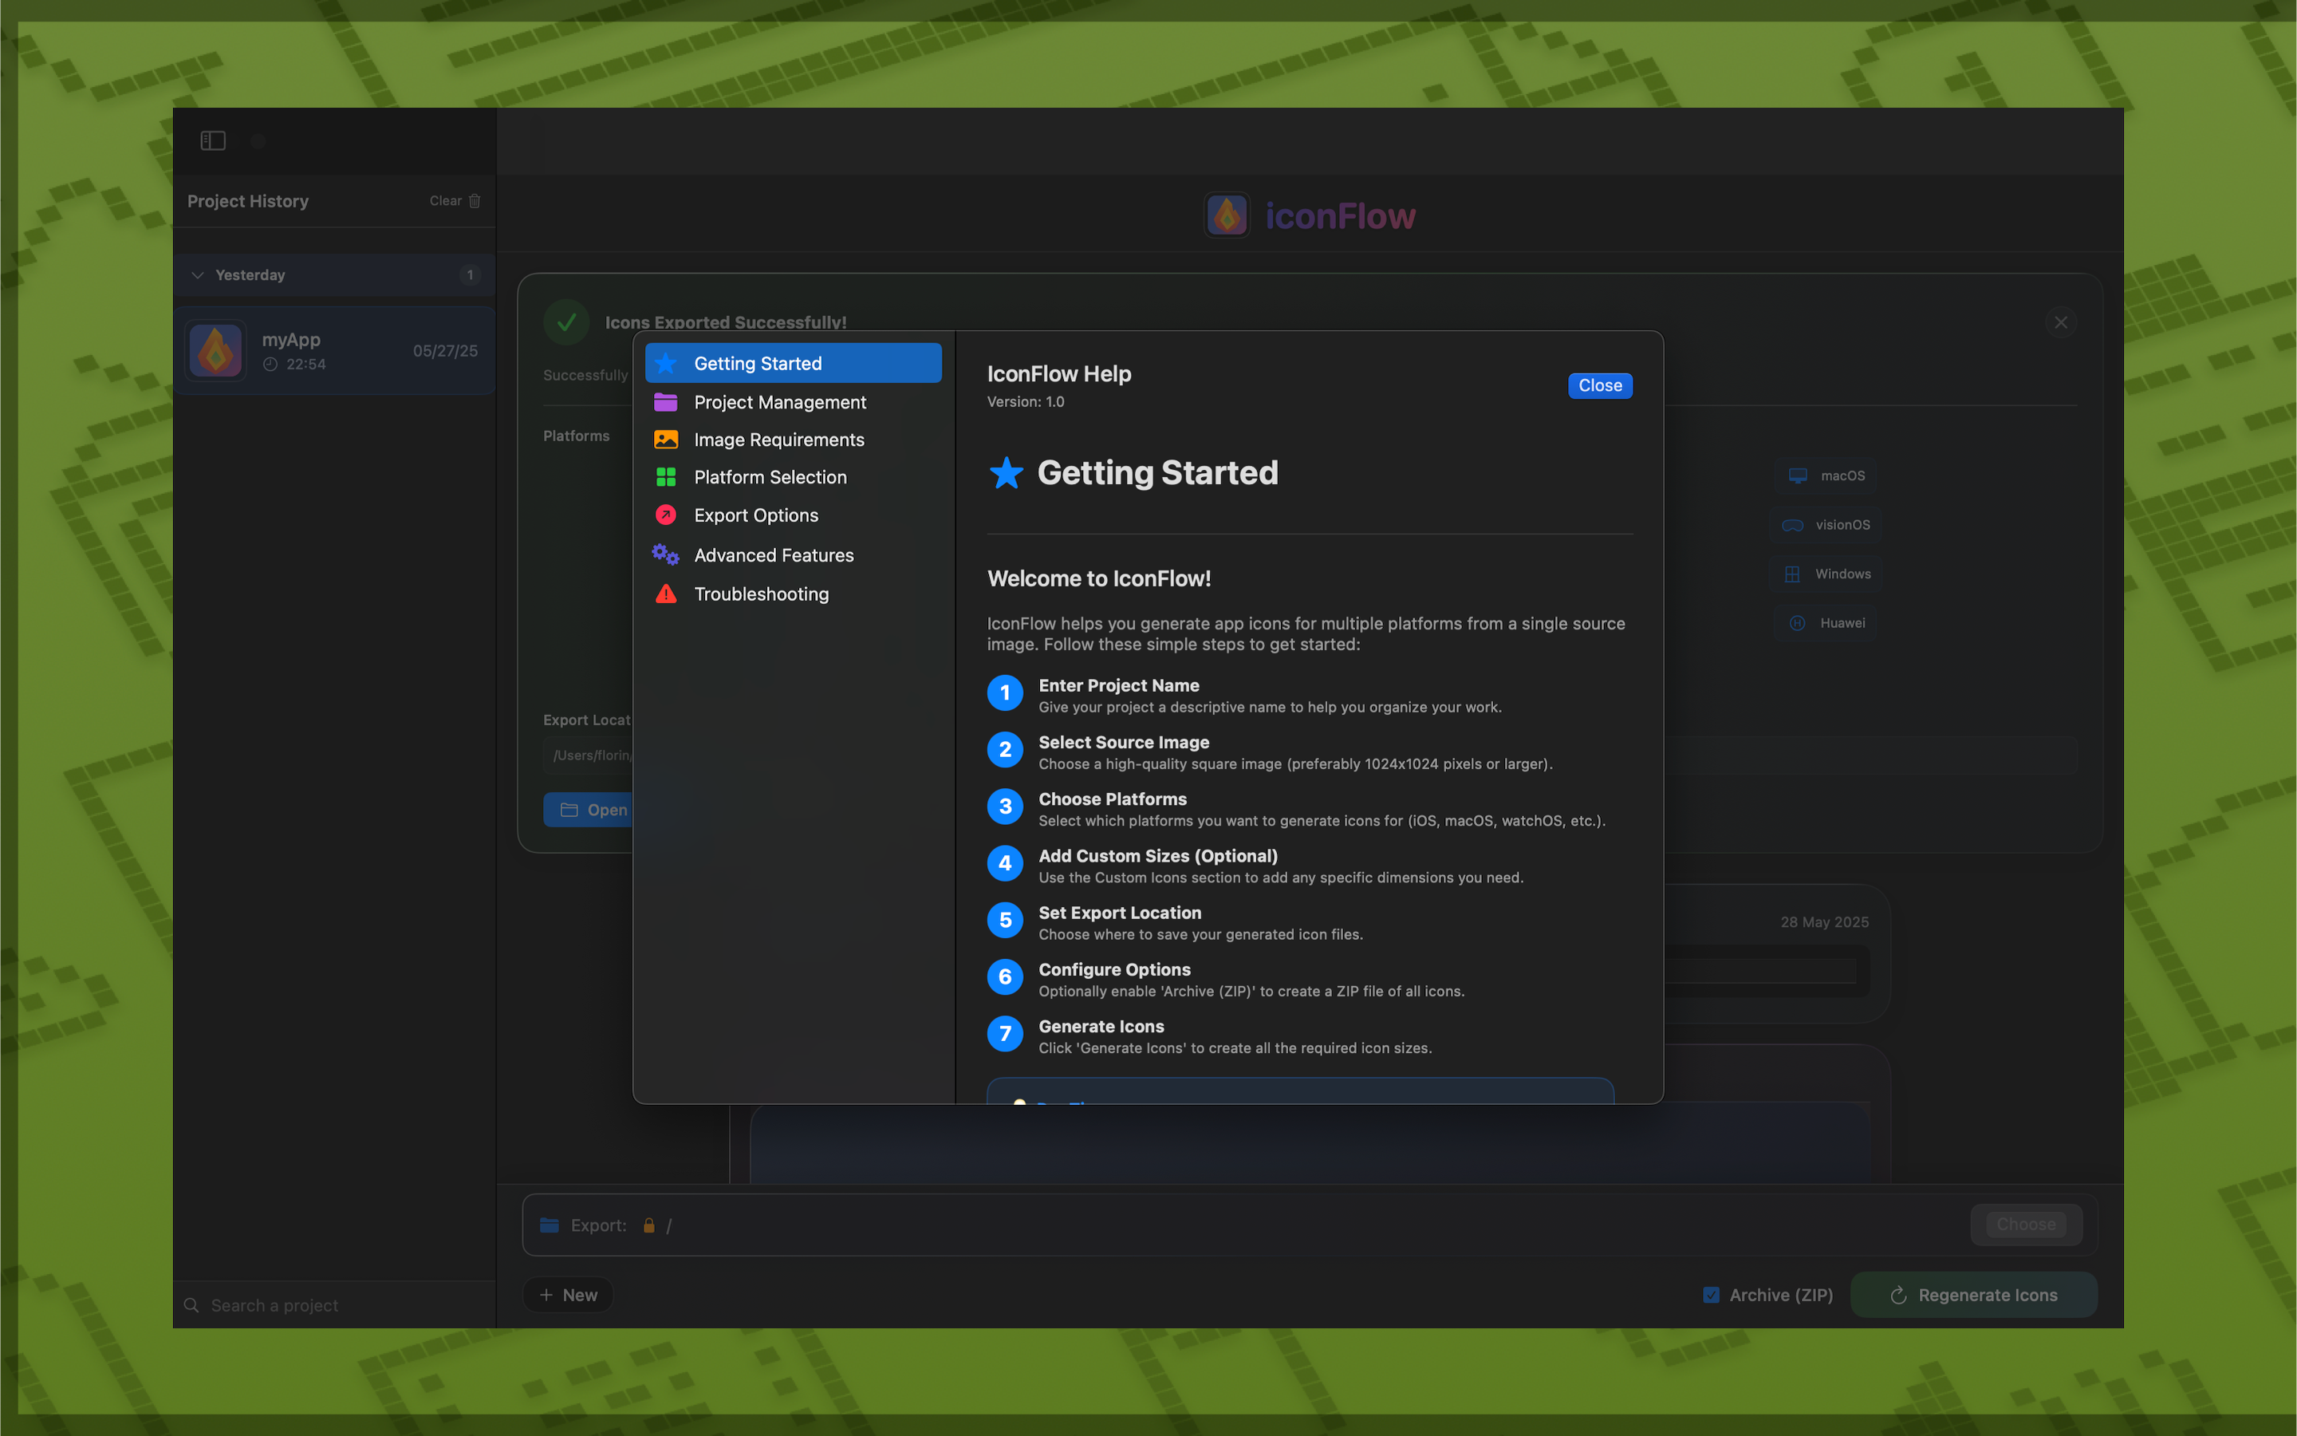Screen dimensions: 2297x1436
Task: Click the visionOS platform chip
Action: pyautogui.click(x=1826, y=525)
